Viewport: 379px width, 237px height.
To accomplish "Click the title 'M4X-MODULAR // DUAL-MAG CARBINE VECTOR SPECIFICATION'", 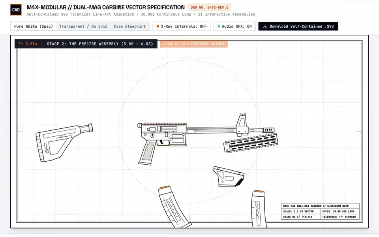I will tap(106, 7).
